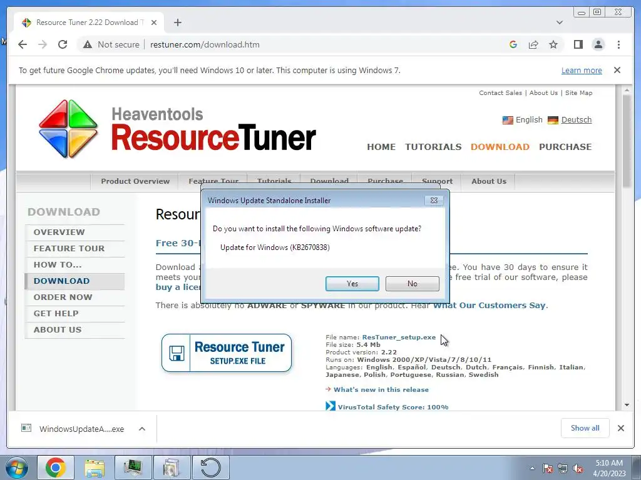This screenshot has height=480, width=641.
Task: Click the Not secure warning icon
Action: coord(88,44)
